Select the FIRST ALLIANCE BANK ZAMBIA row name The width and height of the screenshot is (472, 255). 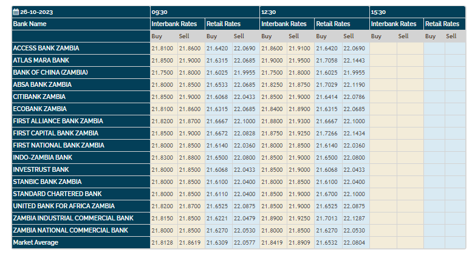[x=58, y=121]
